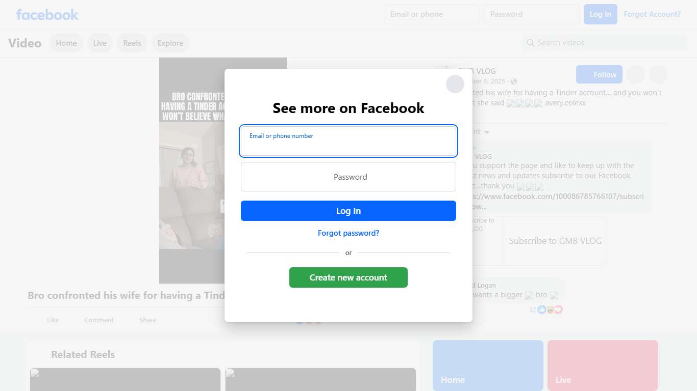Follow the GMB VLOG page
This screenshot has height=391, width=697.
[599, 74]
